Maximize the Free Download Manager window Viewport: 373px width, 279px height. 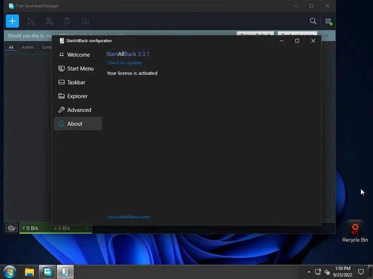coord(311,6)
